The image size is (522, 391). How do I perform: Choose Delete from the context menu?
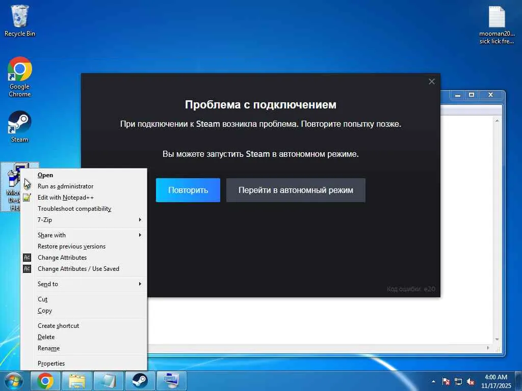pos(84,337)
